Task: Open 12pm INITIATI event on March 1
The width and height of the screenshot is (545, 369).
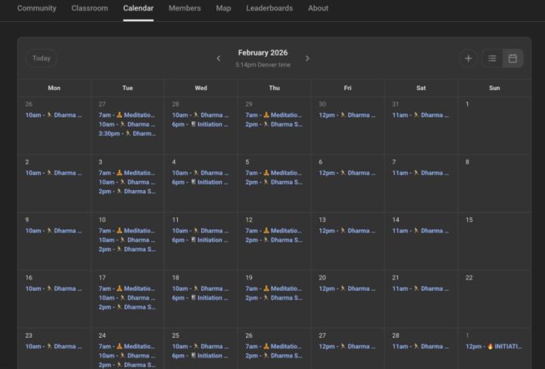Action: (x=494, y=346)
